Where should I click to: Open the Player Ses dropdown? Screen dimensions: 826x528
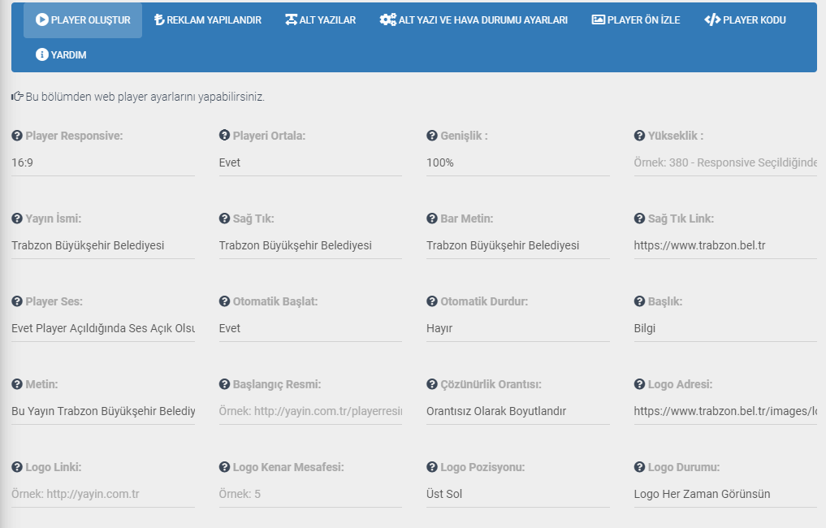(x=103, y=328)
